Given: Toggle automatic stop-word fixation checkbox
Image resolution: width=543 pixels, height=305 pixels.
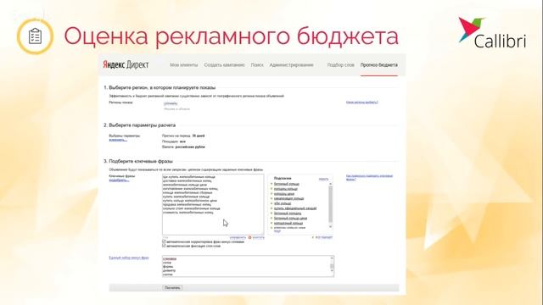Looking at the screenshot, I should tap(164, 246).
